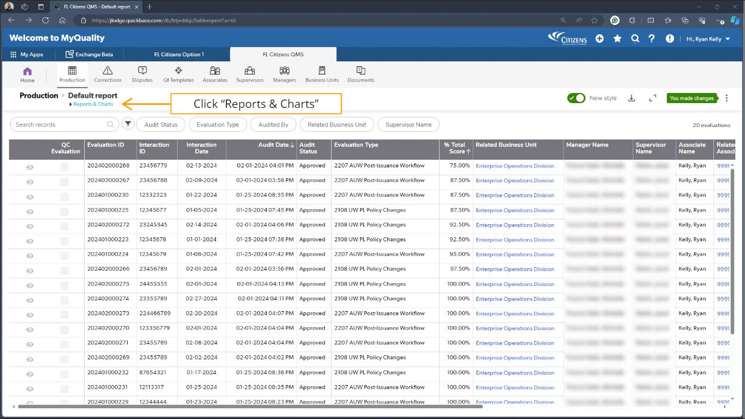Select FL Citizens QMS app tab
This screenshot has width=745, height=419.
(x=283, y=54)
